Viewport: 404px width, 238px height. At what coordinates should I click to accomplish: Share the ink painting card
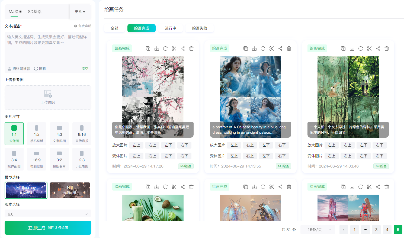point(183,49)
